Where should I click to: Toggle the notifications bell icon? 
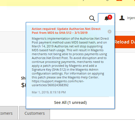106,18
